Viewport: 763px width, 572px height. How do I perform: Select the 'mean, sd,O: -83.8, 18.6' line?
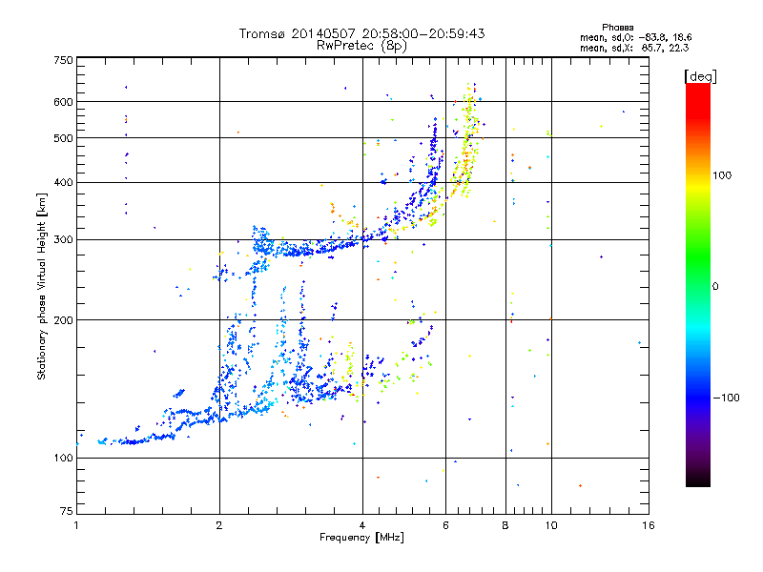pyautogui.click(x=635, y=38)
